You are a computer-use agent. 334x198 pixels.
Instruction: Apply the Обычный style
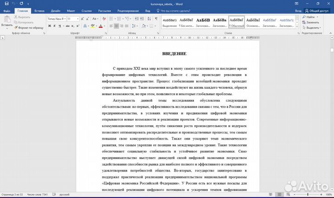[x=237, y=22]
